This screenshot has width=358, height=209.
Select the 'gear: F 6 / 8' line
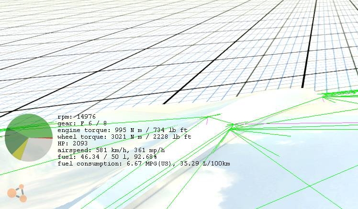pos(82,123)
